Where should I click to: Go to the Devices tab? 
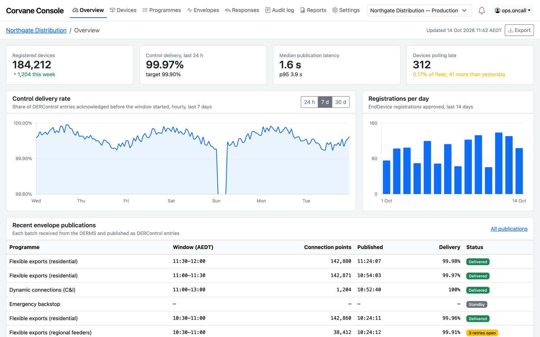click(x=123, y=10)
